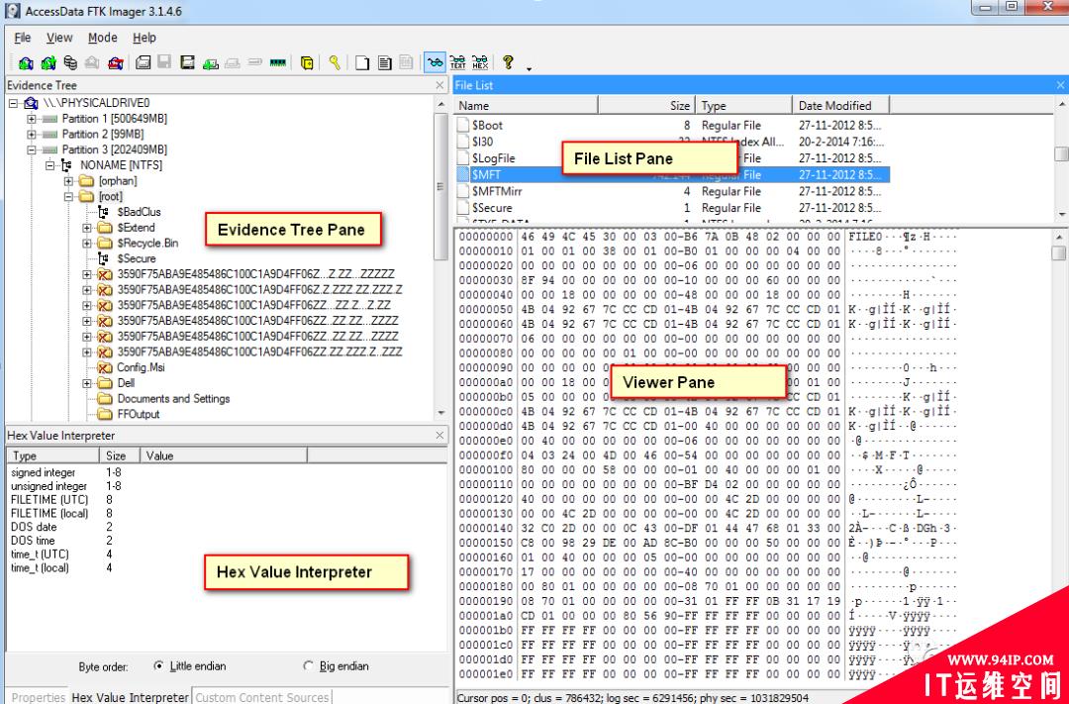Click the Export Files blank-page icon
The image size is (1069, 704).
(362, 62)
